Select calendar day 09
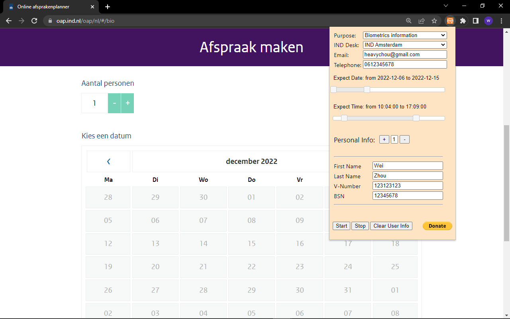Screen dimensions: 510x319 (x=300, y=221)
